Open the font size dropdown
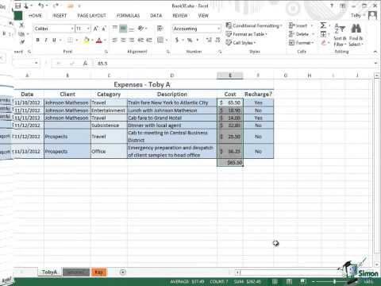The width and height of the screenshot is (381, 286). [x=88, y=29]
